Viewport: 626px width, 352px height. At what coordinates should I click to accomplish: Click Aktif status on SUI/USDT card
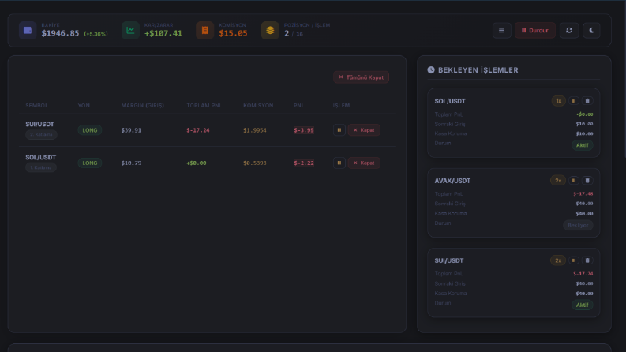point(582,305)
